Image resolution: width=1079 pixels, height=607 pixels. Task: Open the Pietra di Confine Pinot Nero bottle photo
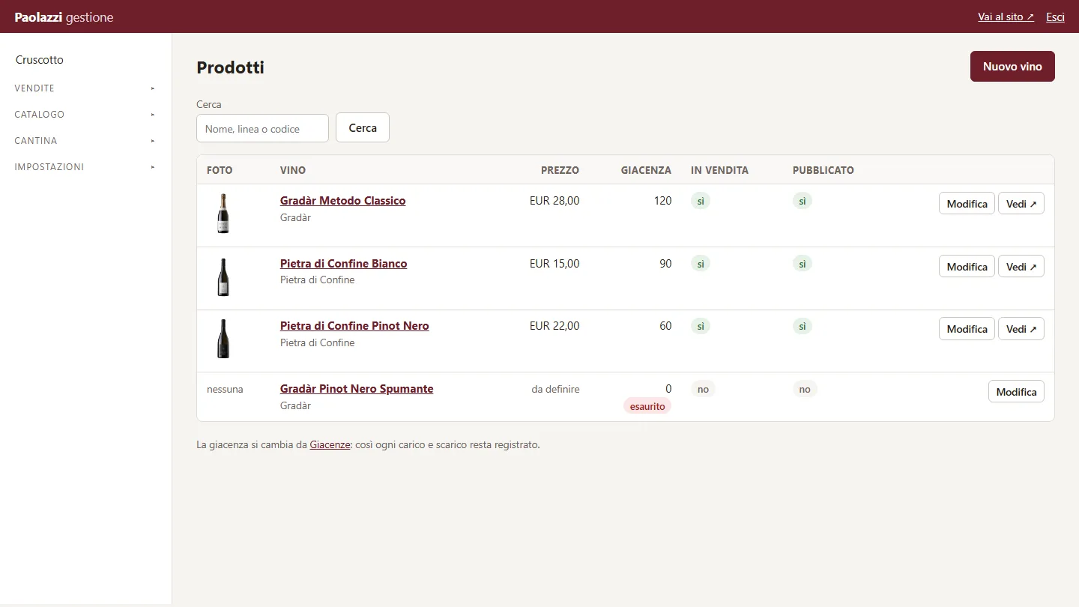(223, 339)
